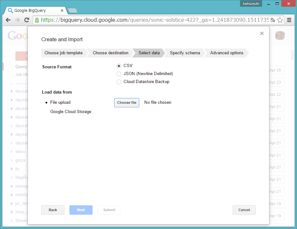The height and width of the screenshot is (229, 297).
Task: Click the Next button
Action: (x=81, y=210)
